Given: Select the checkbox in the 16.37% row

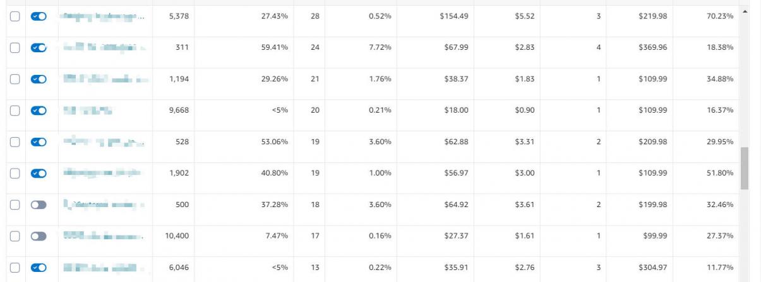Looking at the screenshot, I should pyautogui.click(x=15, y=110).
